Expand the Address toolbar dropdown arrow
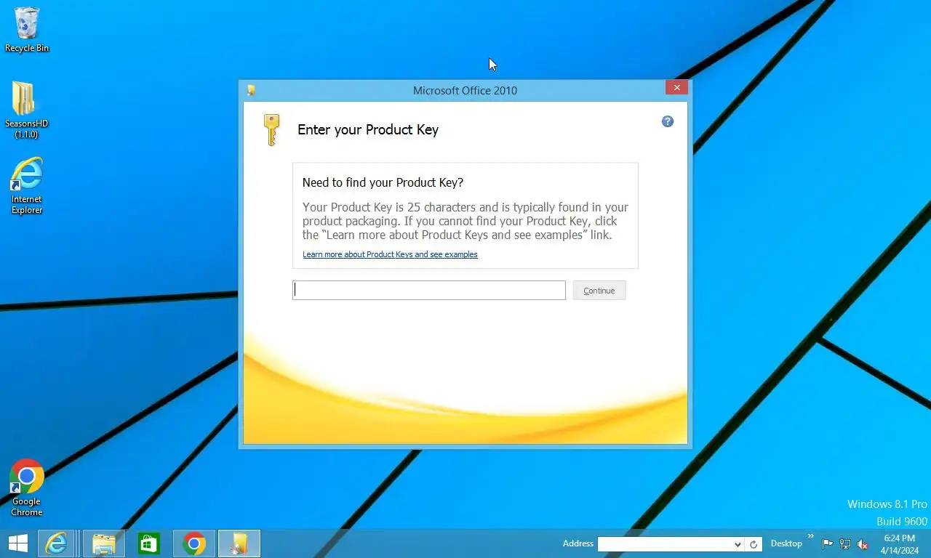 pyautogui.click(x=738, y=544)
